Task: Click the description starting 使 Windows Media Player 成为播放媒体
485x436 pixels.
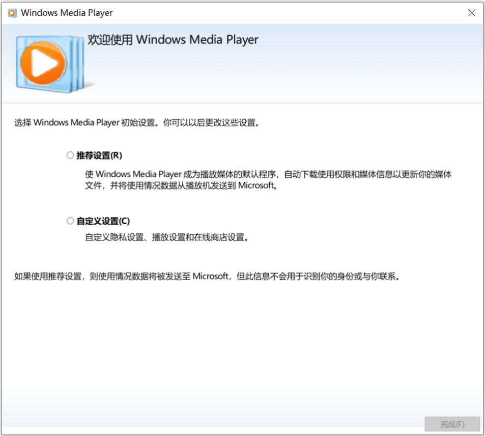Action: [x=268, y=180]
